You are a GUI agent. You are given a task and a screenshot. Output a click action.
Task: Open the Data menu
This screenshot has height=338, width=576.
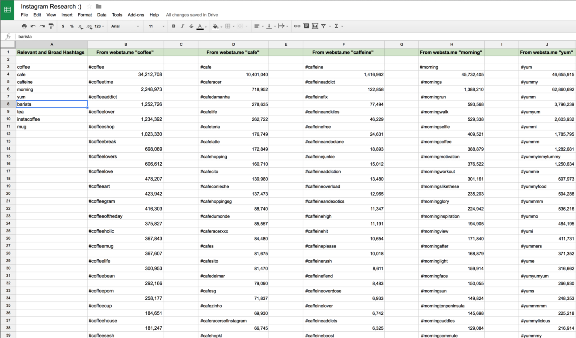click(101, 15)
